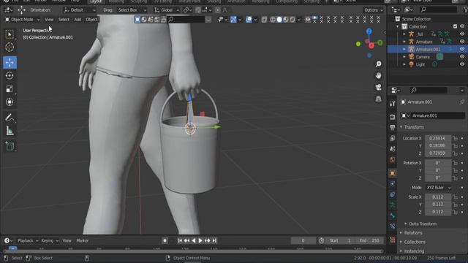Jump to the timeline end frame
Viewport: 468px width, 263px height.
(x=214, y=240)
